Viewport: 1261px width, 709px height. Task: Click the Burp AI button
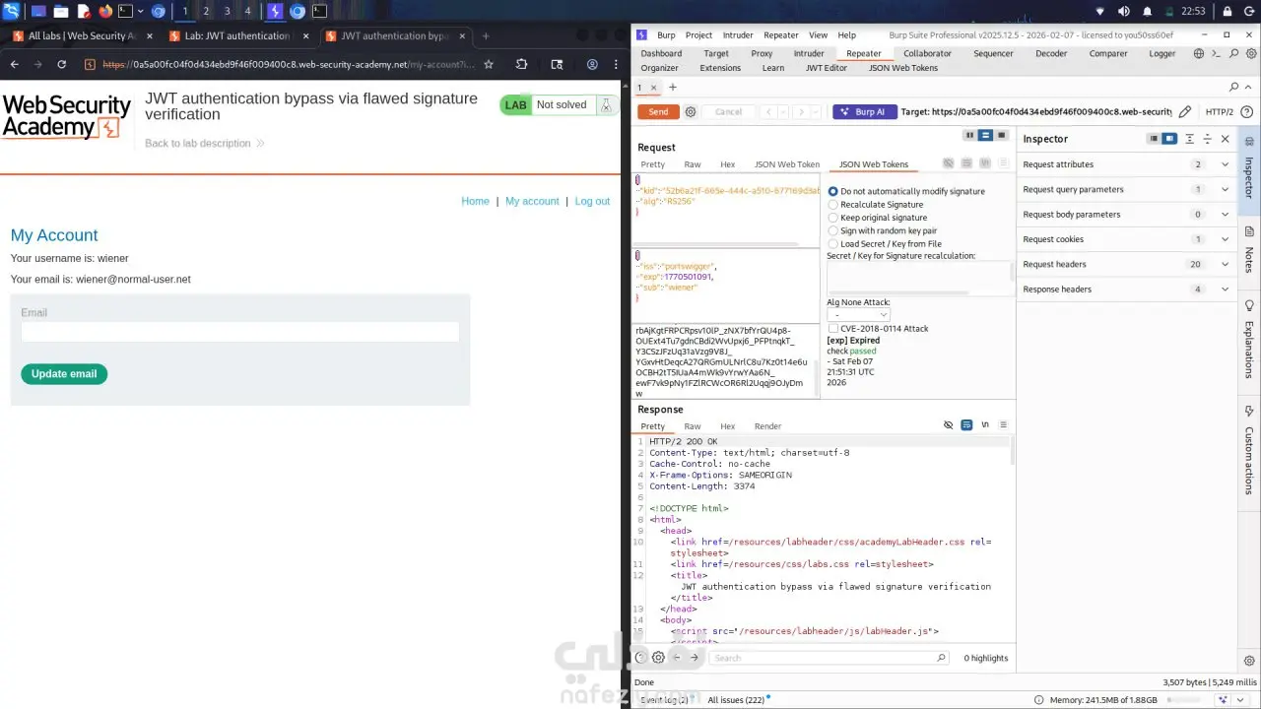pyautogui.click(x=864, y=112)
